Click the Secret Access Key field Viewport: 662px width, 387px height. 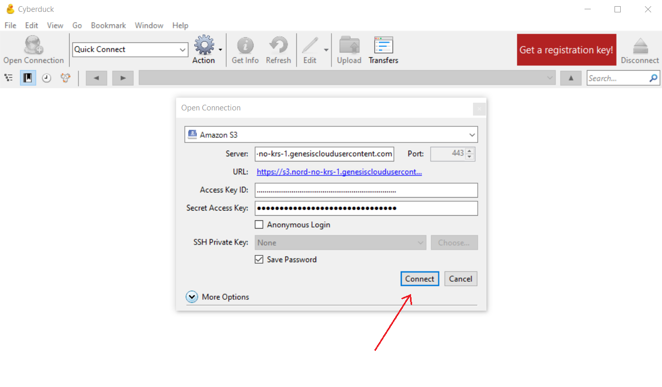366,208
